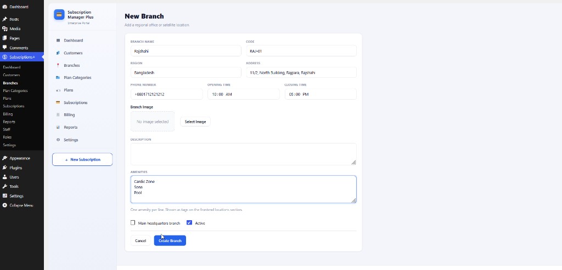This screenshot has width=562, height=270.
Task: Click the portal Customers people icon
Action: click(x=58, y=53)
